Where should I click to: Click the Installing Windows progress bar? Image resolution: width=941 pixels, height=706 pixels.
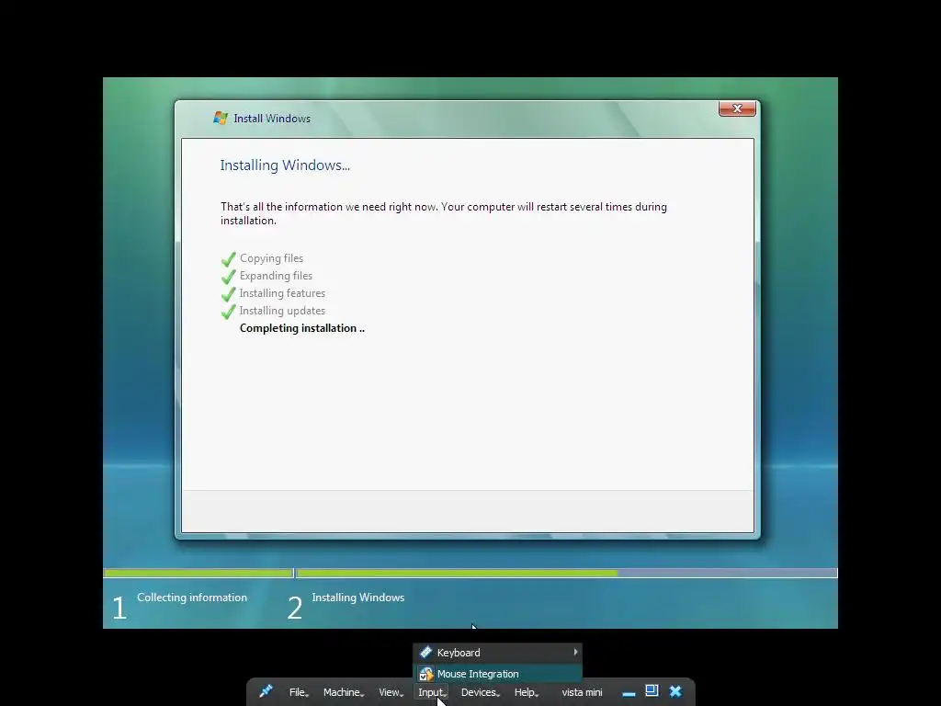tap(566, 574)
